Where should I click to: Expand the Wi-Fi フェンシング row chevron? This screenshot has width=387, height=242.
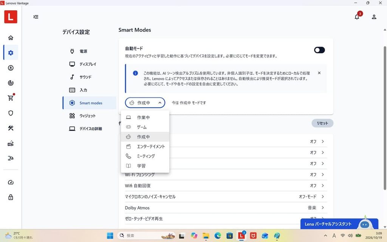(323, 174)
